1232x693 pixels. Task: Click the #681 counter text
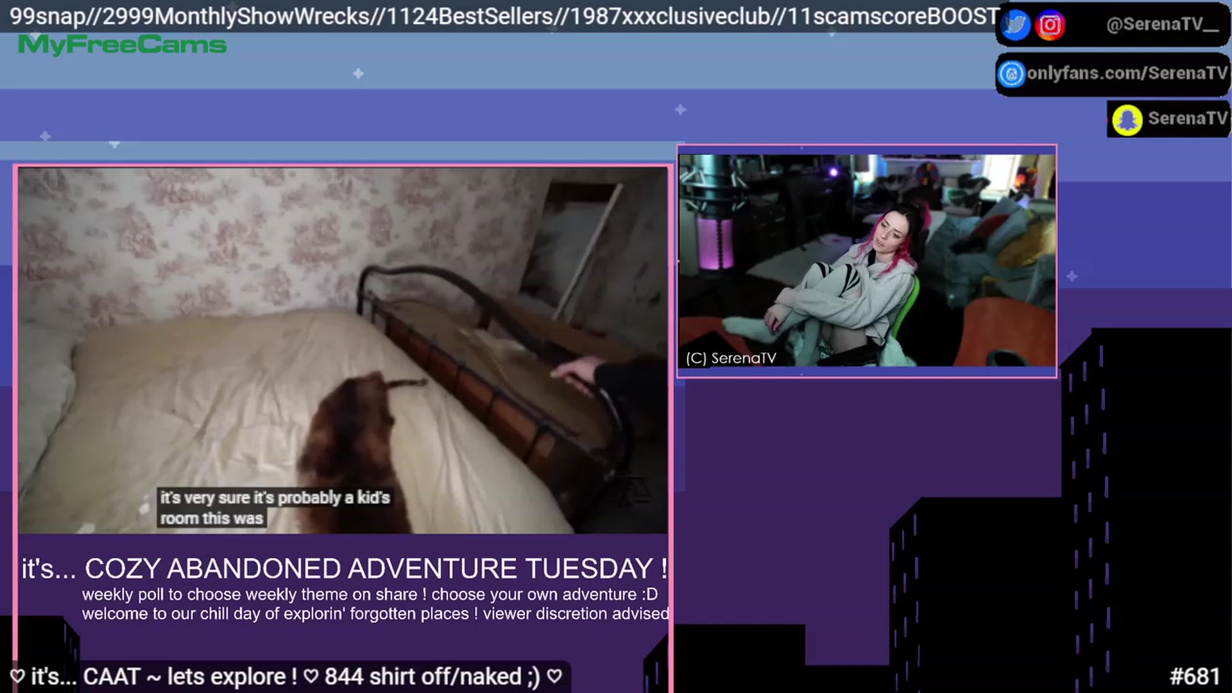(x=1195, y=676)
